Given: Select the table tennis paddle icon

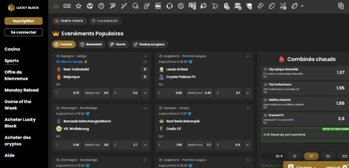Looking at the screenshot, I should click(x=215, y=6).
